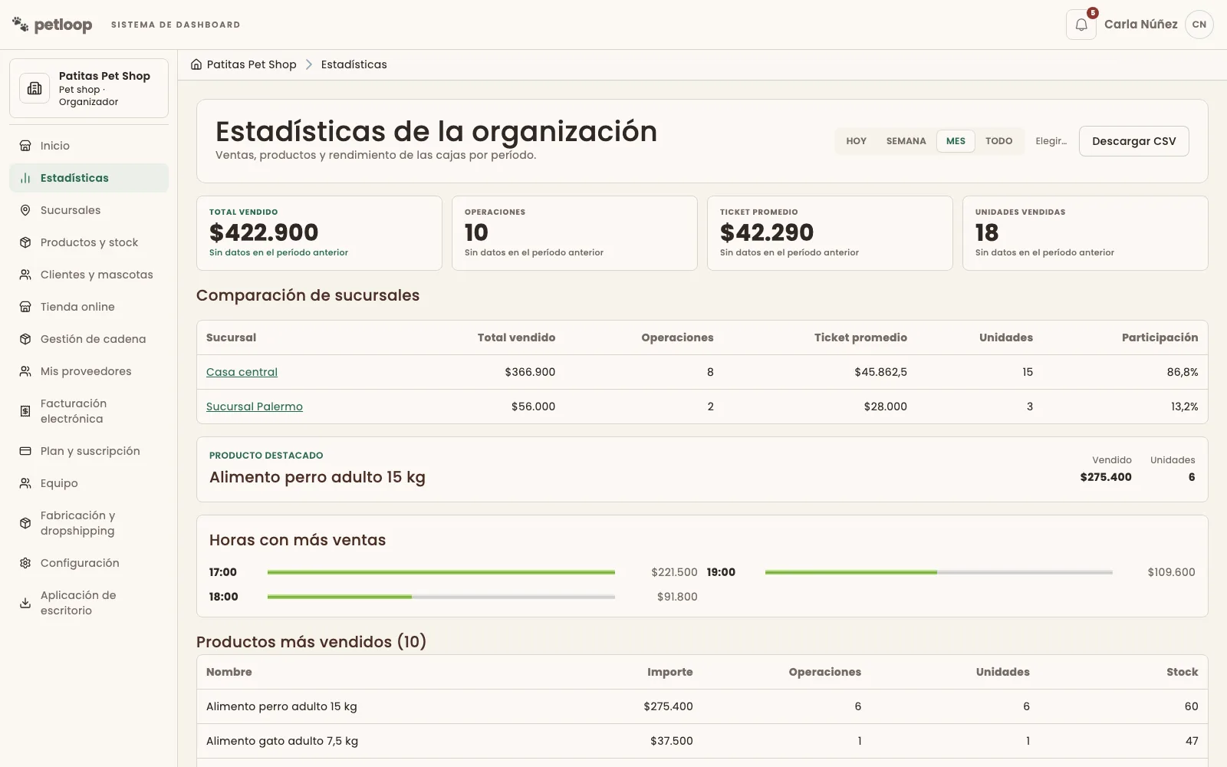
Task: Click the Participación column header
Action: point(1160,337)
